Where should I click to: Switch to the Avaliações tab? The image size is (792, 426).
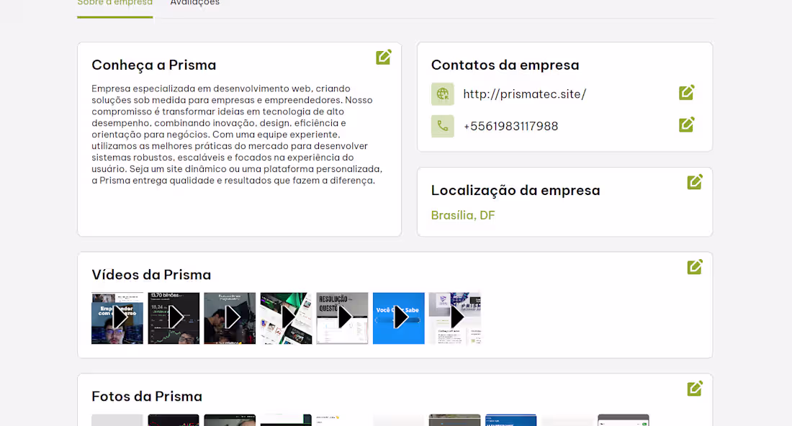point(195,3)
